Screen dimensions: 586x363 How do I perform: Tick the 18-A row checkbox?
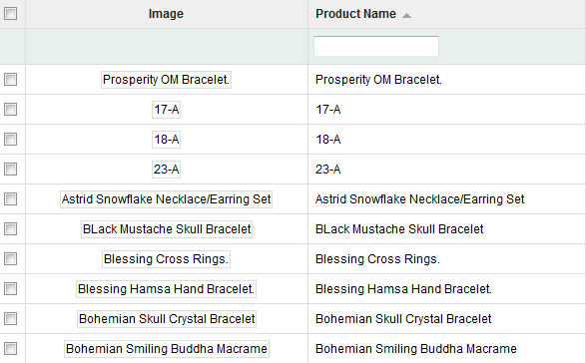coord(10,139)
